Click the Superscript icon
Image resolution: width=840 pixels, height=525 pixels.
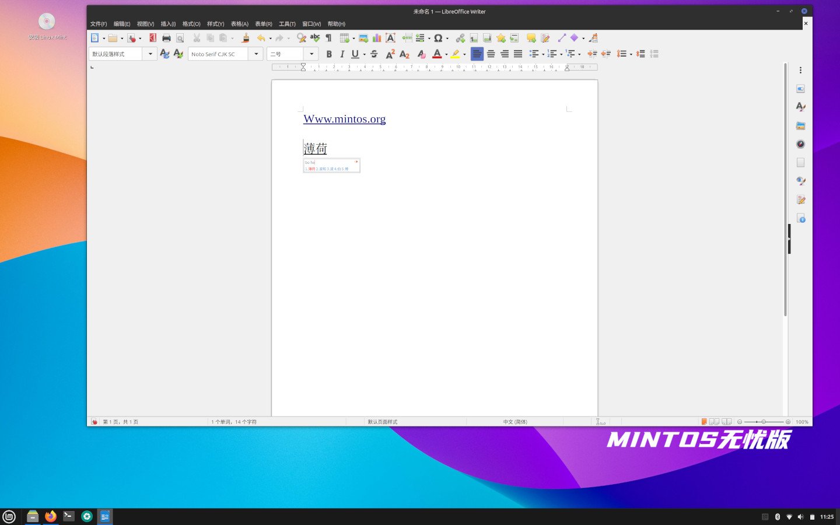[390, 54]
